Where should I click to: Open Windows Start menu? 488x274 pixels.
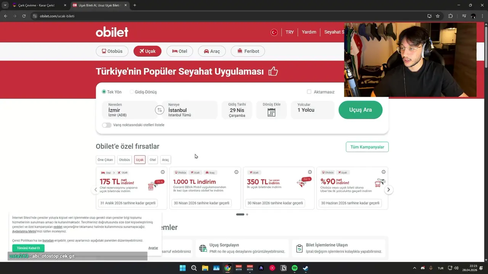pos(183,268)
